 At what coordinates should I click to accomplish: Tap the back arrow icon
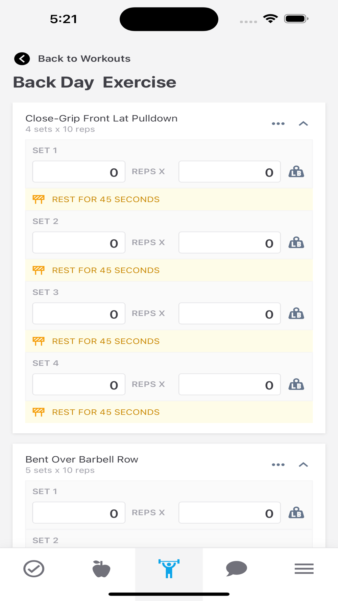22,59
